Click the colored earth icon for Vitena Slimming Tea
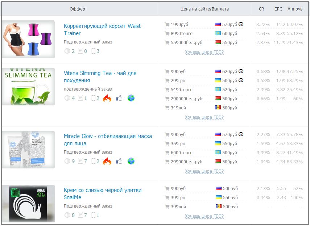Viewport: 310px width, 226px height. [131, 98]
